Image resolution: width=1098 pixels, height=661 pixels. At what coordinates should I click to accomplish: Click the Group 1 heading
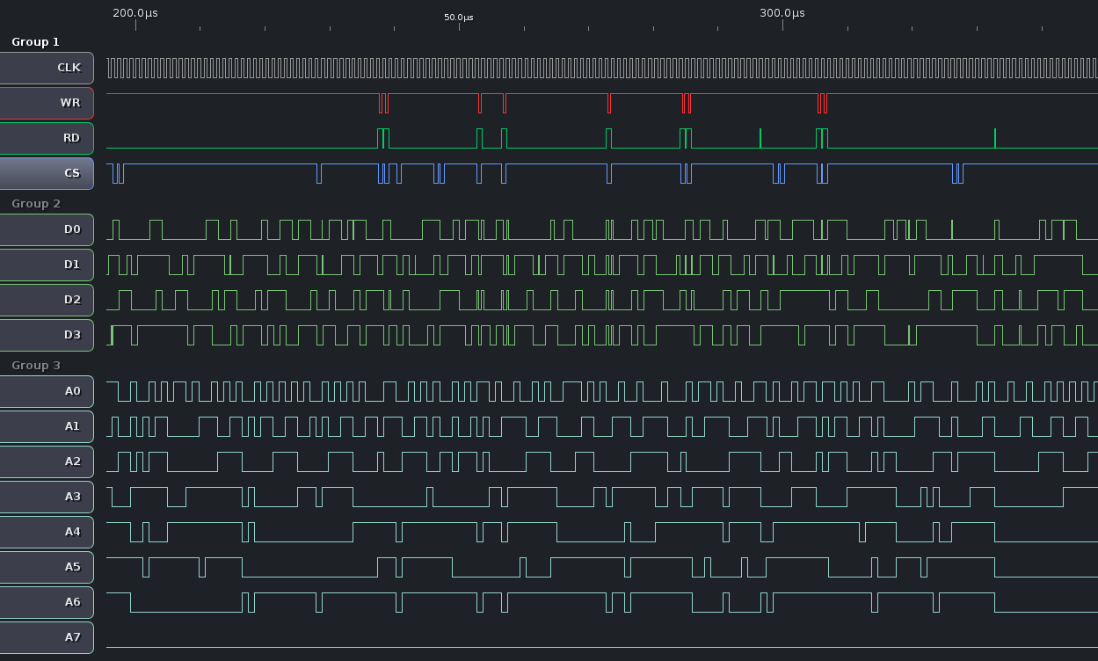tap(36, 42)
